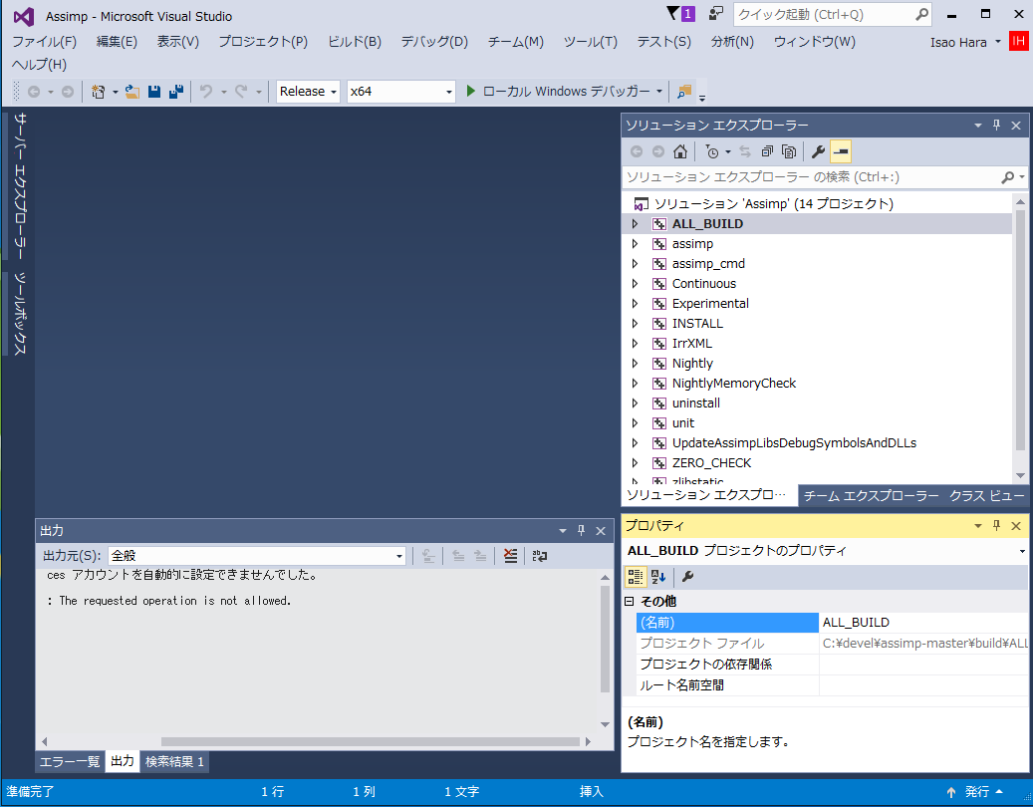Toggle the show all files icon
This screenshot has height=807, width=1033.
click(789, 152)
